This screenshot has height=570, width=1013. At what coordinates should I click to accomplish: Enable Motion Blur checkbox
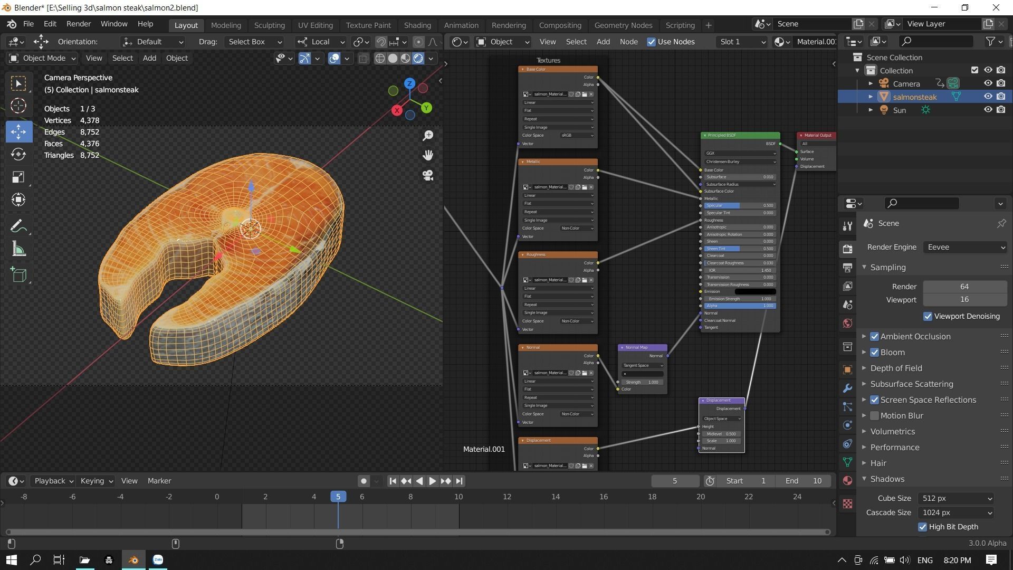coord(874,415)
